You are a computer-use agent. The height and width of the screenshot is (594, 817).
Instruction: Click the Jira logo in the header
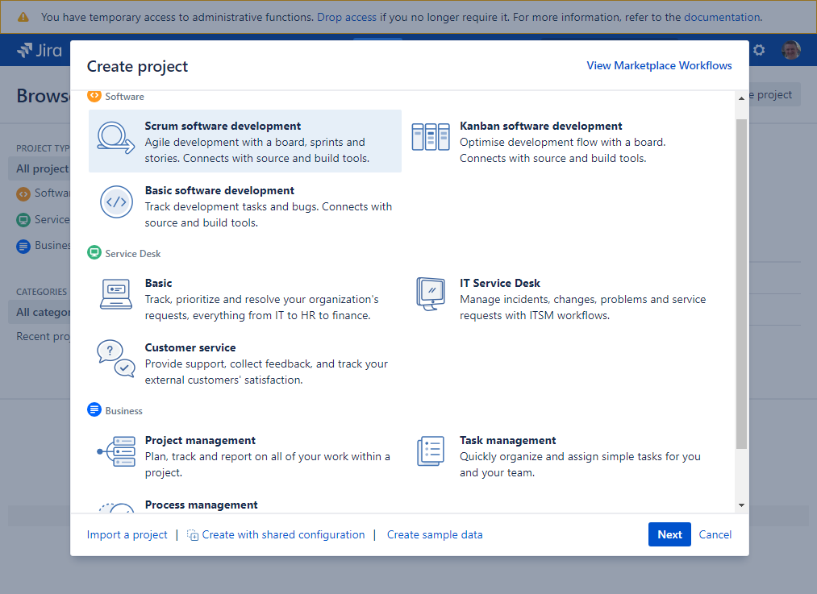pyautogui.click(x=40, y=50)
